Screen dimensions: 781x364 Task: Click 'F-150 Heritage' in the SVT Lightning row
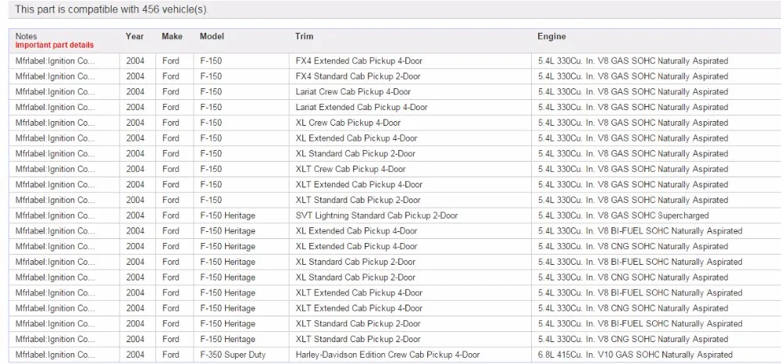(227, 216)
